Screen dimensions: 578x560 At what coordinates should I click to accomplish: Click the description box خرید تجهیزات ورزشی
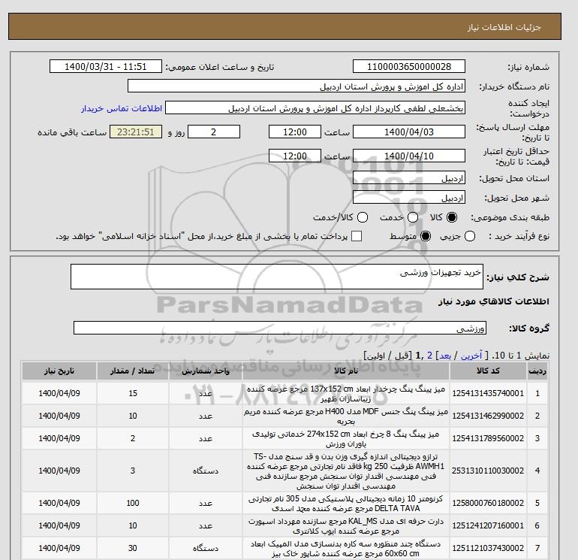pos(277,277)
